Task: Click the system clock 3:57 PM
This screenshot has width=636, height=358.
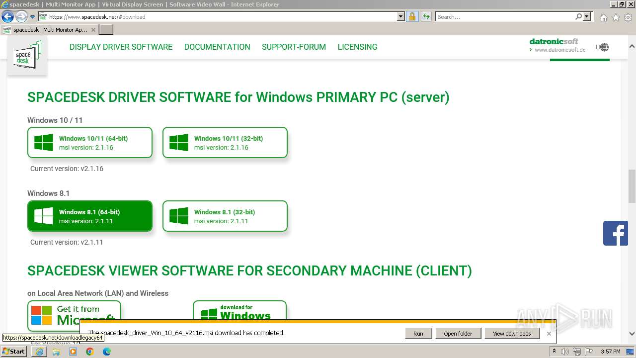Action: pyautogui.click(x=610, y=352)
